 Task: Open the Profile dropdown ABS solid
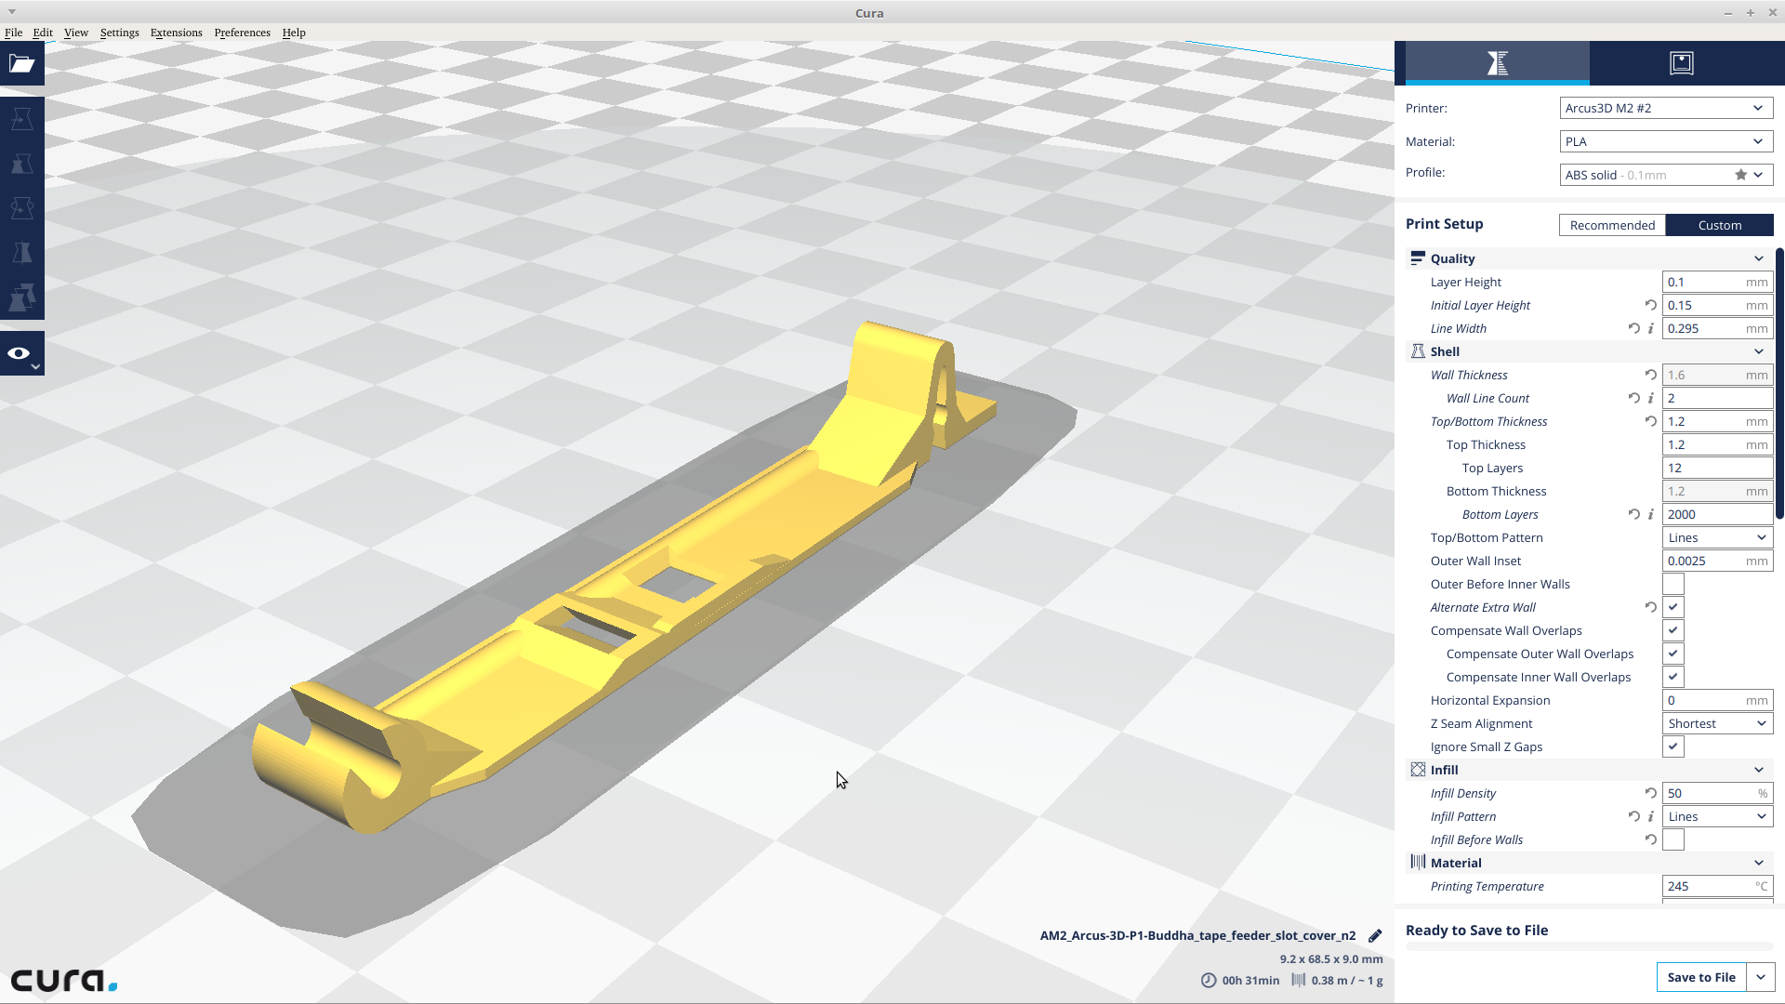coord(1666,175)
